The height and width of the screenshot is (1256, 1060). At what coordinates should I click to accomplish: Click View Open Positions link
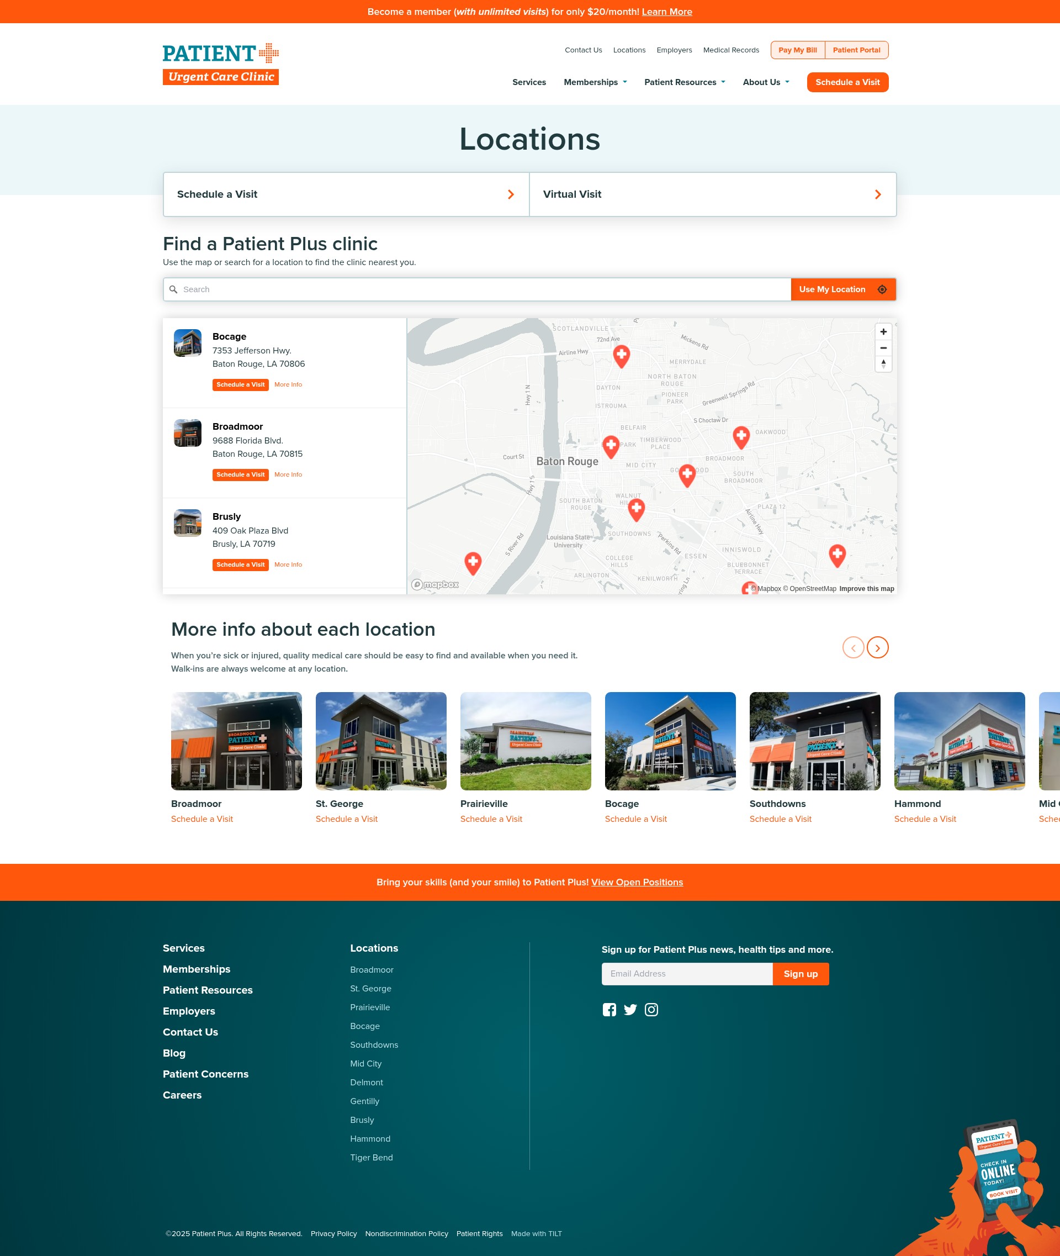pyautogui.click(x=637, y=882)
